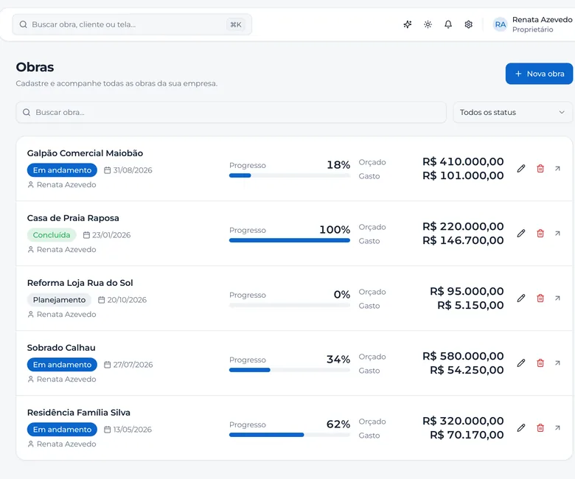Open the Todos os status dropdown
Image resolution: width=575 pixels, height=479 pixels.
click(x=512, y=112)
